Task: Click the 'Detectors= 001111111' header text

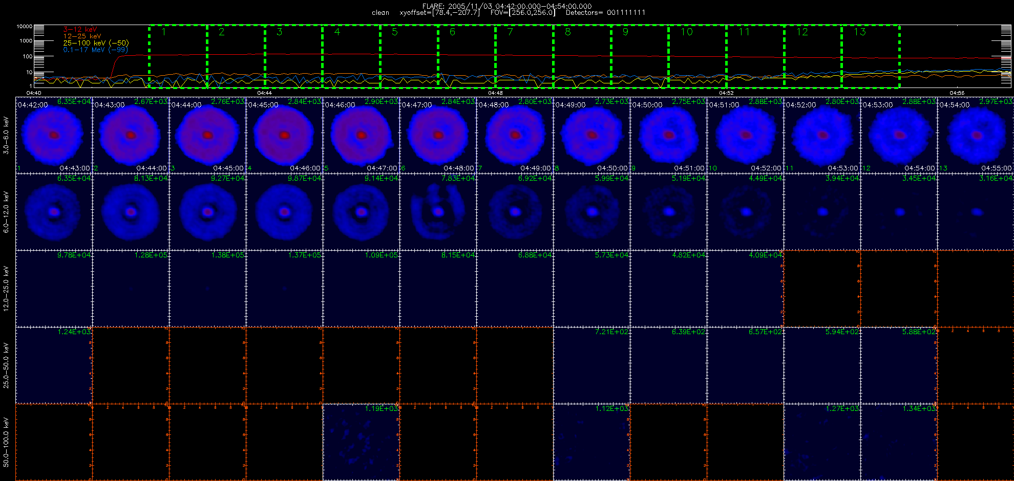Action: (x=605, y=12)
